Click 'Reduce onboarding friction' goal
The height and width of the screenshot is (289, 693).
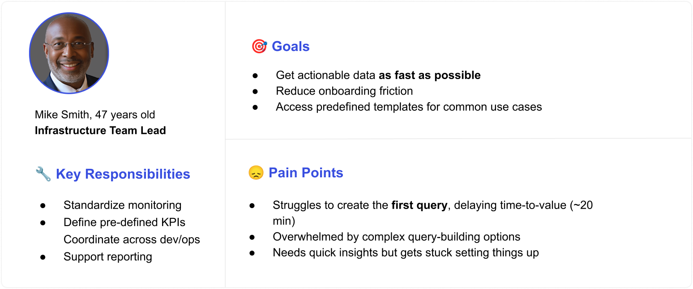tap(344, 91)
